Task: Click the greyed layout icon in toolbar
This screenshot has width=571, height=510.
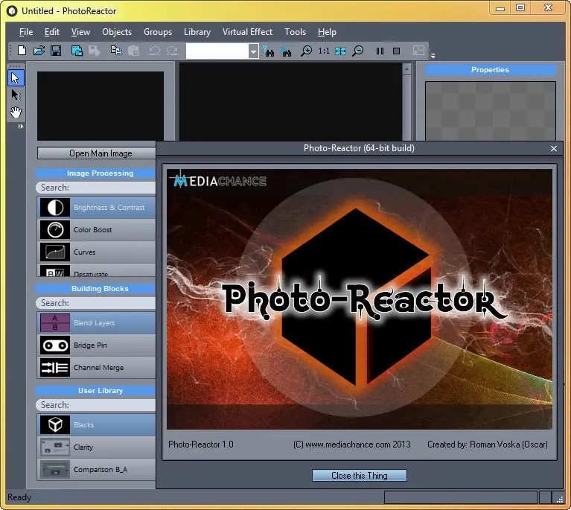Action: coord(419,51)
